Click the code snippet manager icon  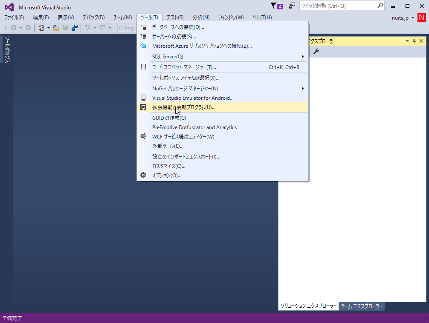click(x=143, y=67)
